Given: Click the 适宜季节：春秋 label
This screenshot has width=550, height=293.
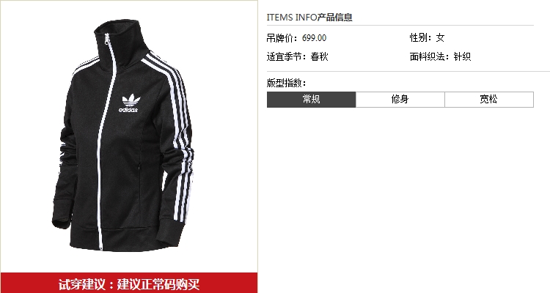Looking at the screenshot, I should (297, 57).
